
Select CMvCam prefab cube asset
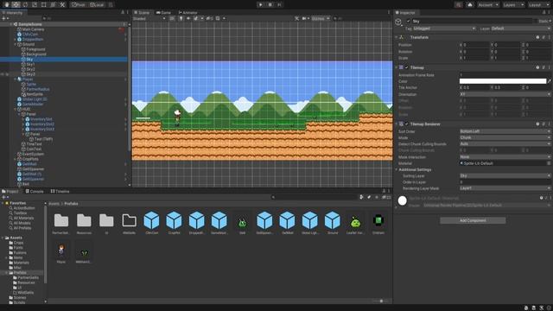coord(152,220)
